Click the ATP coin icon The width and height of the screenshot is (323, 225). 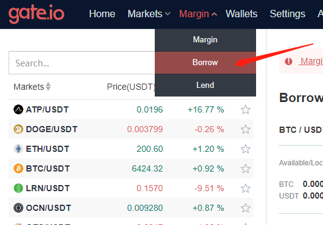(18, 109)
